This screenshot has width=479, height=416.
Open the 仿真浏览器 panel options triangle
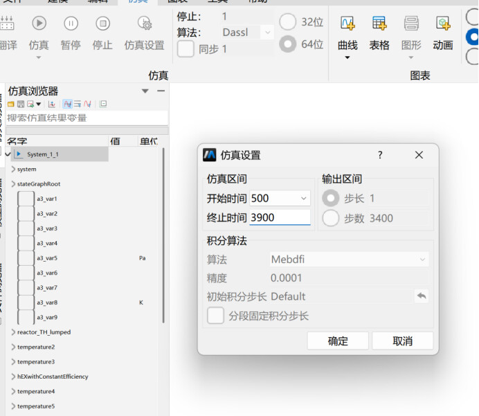(145, 91)
